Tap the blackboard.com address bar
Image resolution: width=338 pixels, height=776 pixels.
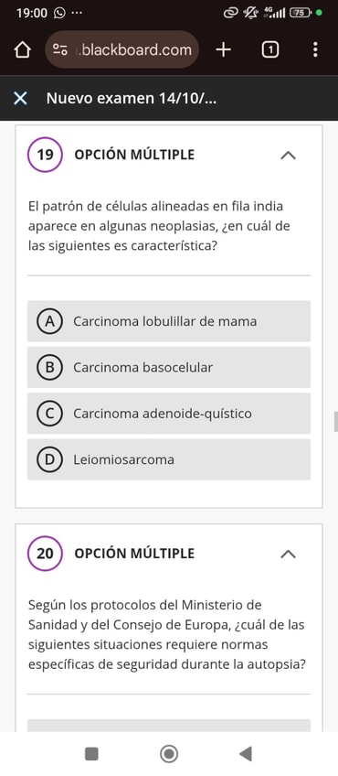click(122, 49)
